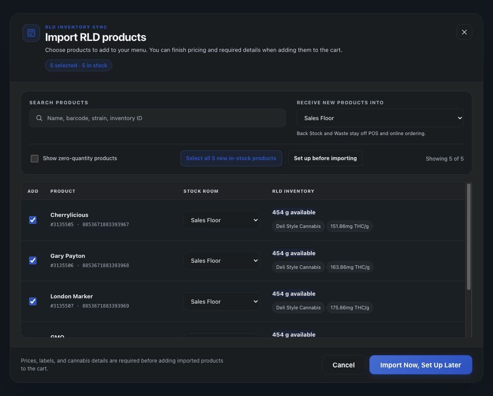This screenshot has height=396, width=493.
Task: Click Cherrylicious Deli Style Cannabis tag
Action: [x=298, y=226]
